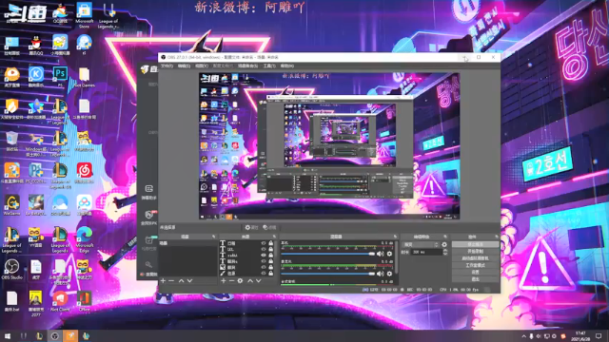Image resolution: width=609 pixels, height=342 pixels.
Task: Open the scene transition type dropdown
Action: (421, 245)
